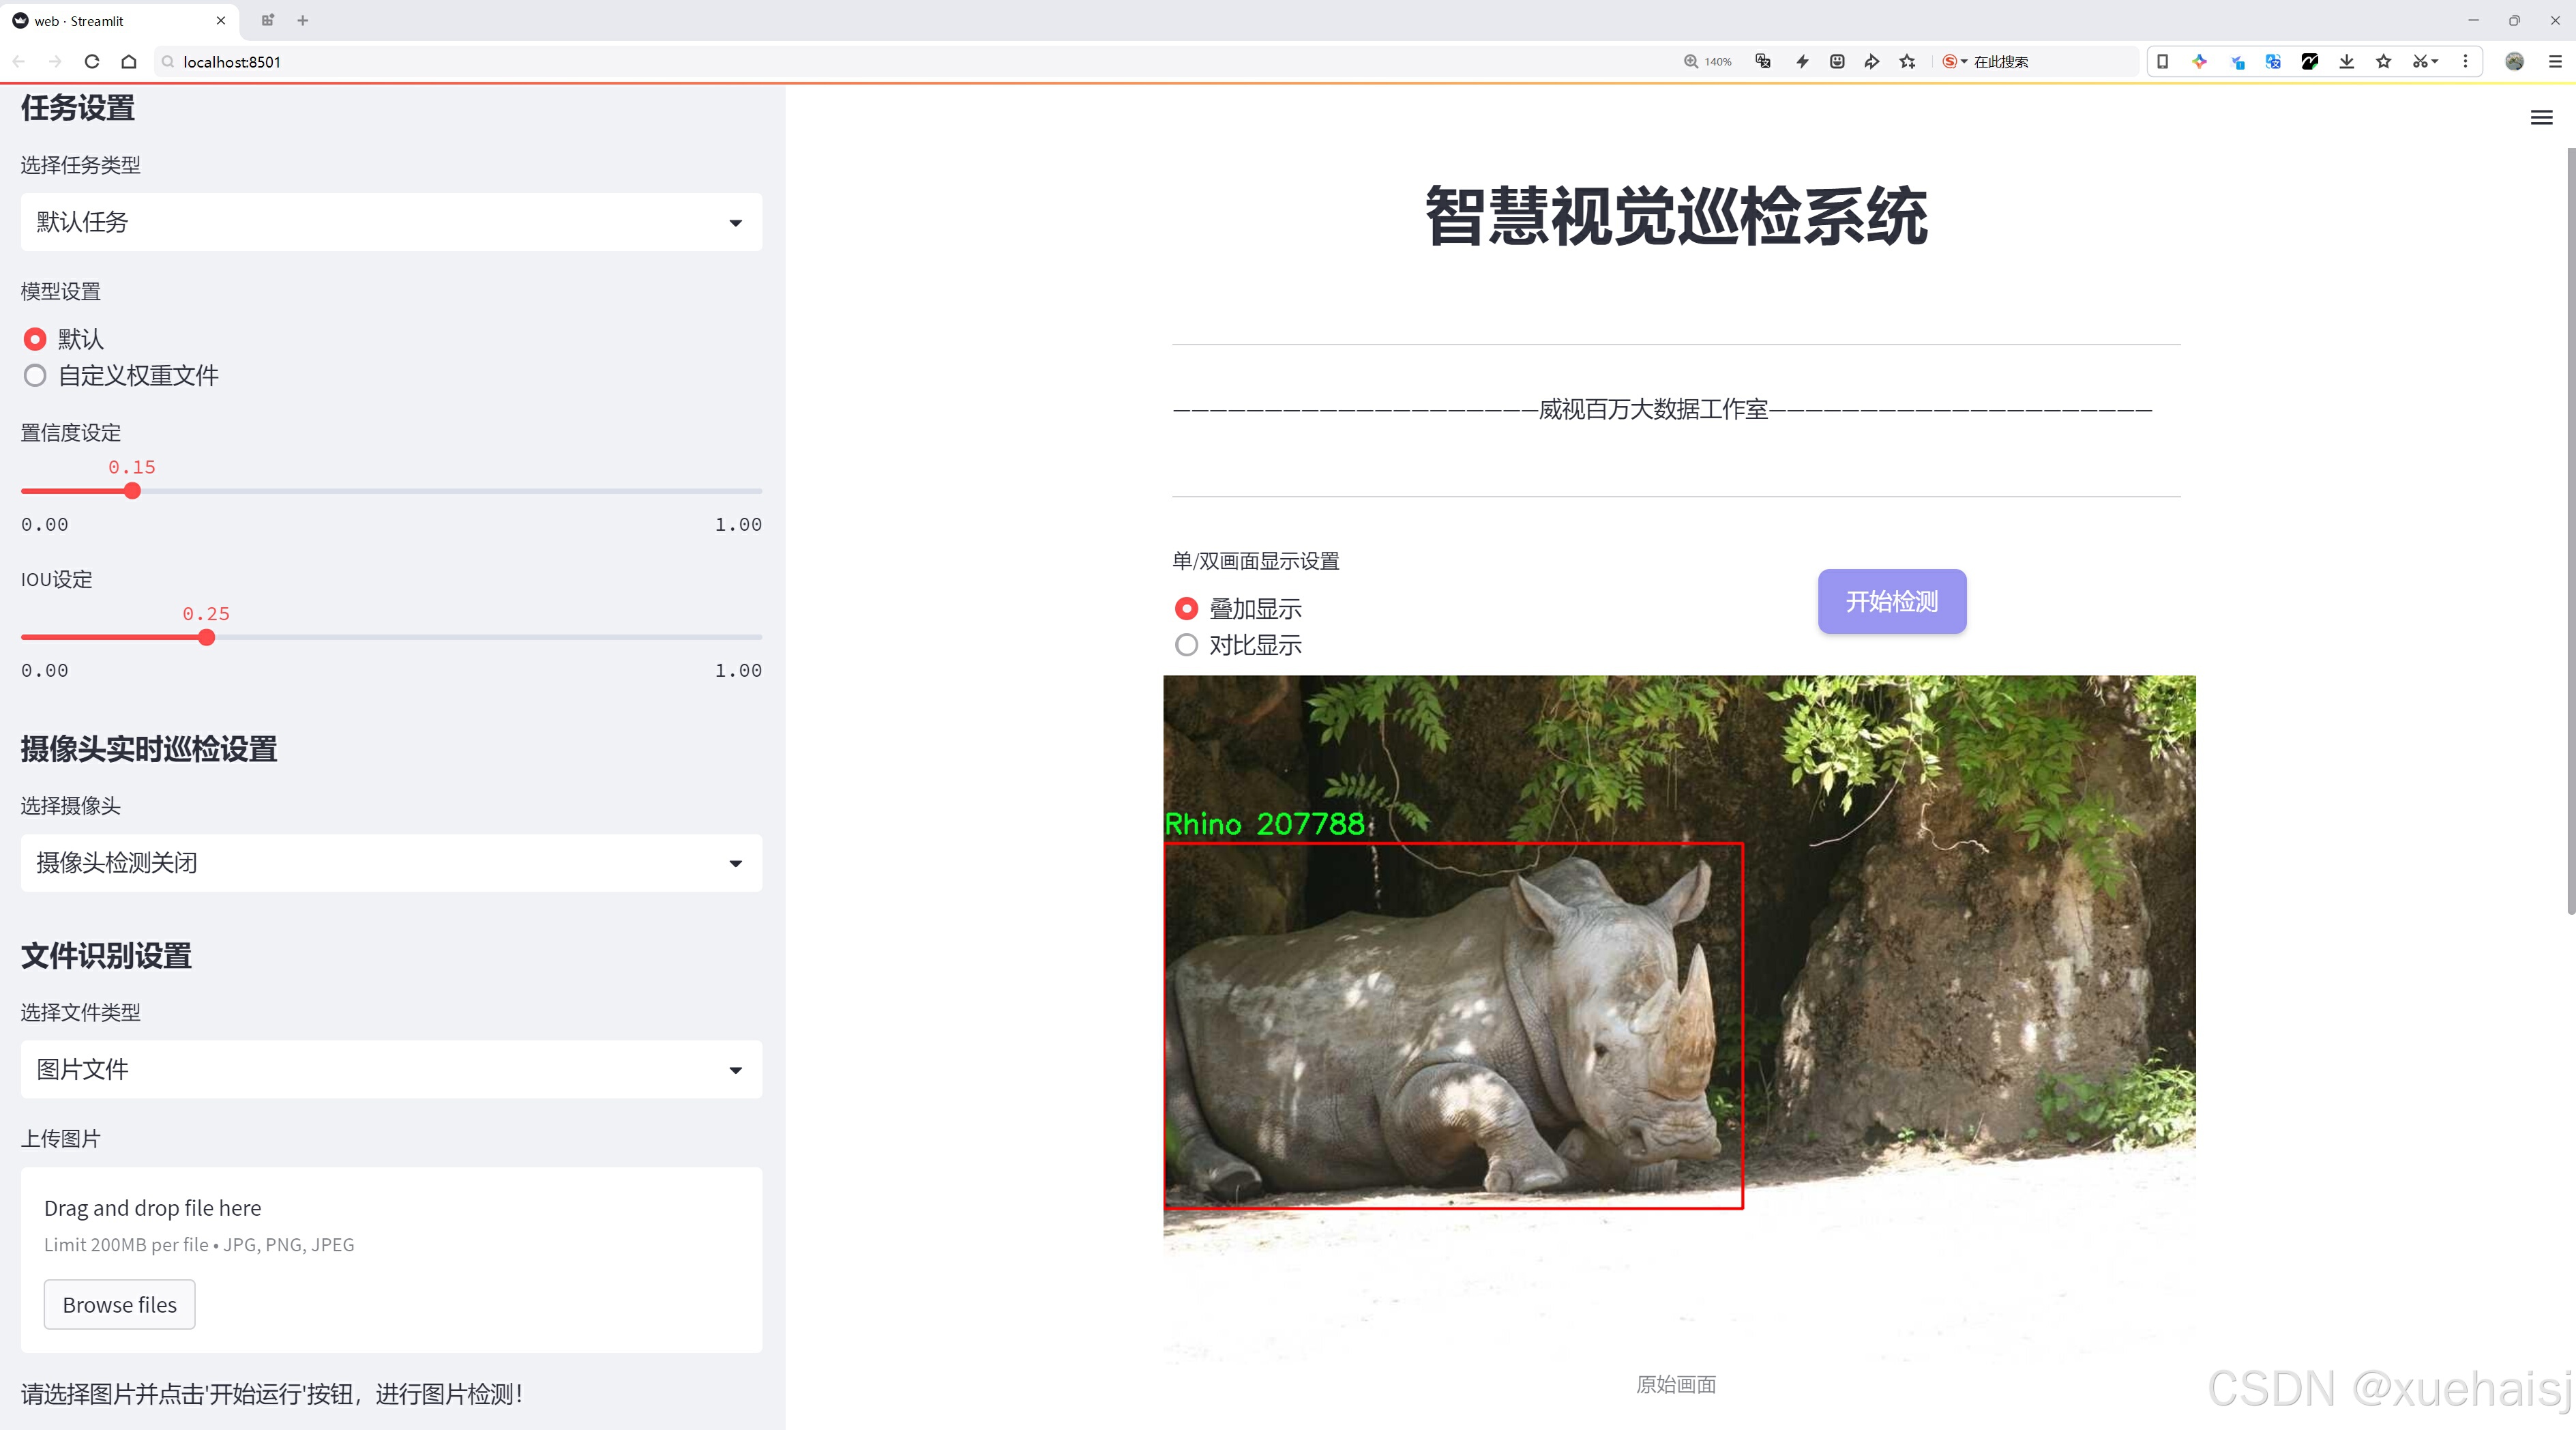Viewport: 2576px width, 1430px height.
Task: Click the zoom level 140% icon
Action: (x=1707, y=62)
